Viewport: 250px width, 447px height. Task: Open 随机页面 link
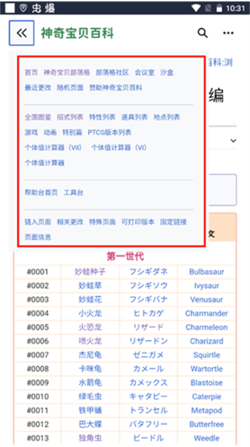click(x=70, y=87)
